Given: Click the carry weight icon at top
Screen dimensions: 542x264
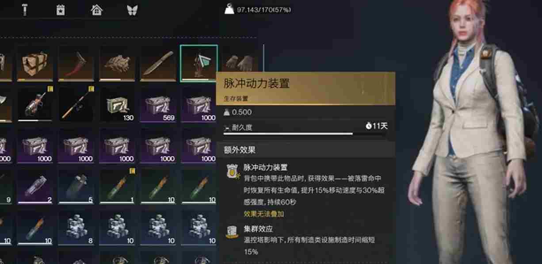Looking at the screenshot, I should click(x=229, y=9).
